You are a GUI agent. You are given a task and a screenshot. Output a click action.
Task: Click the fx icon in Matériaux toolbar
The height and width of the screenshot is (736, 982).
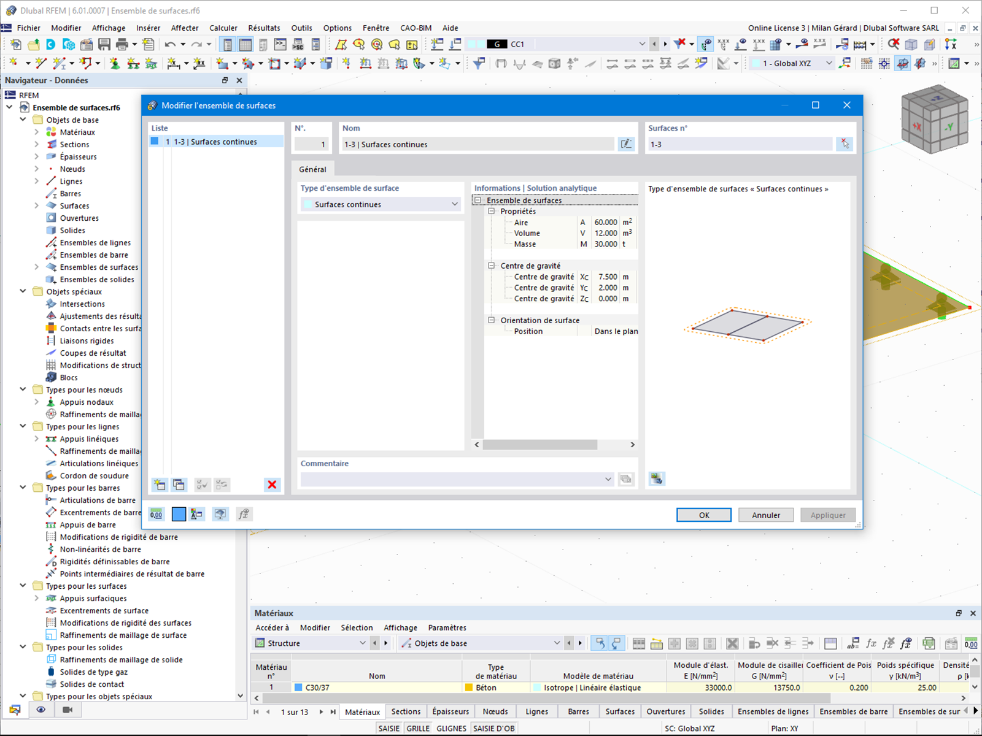871,643
